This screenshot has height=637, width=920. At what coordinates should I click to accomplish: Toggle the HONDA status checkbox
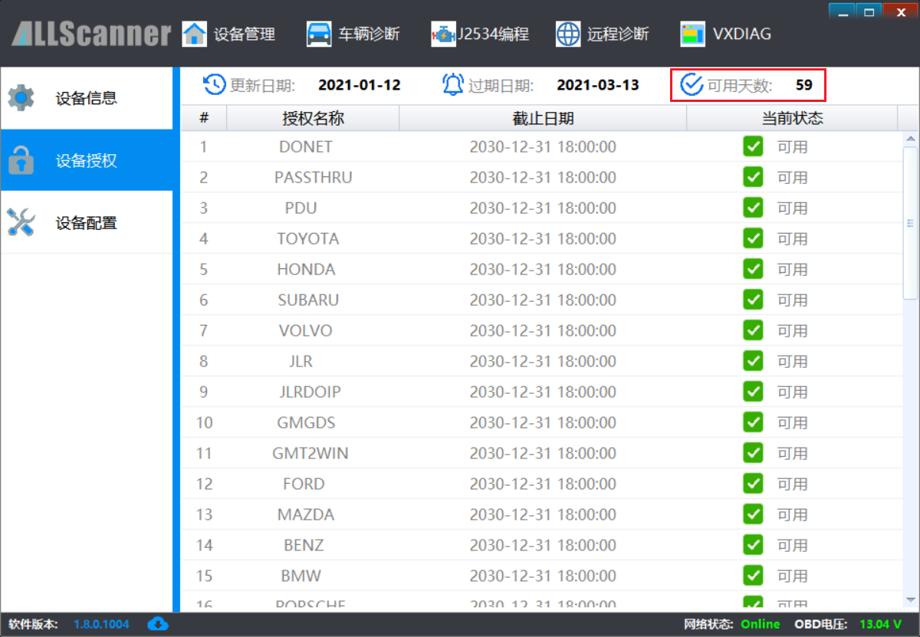(753, 268)
